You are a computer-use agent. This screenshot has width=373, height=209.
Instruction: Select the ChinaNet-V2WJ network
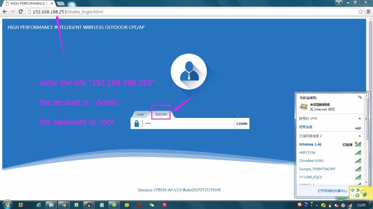pos(330,161)
